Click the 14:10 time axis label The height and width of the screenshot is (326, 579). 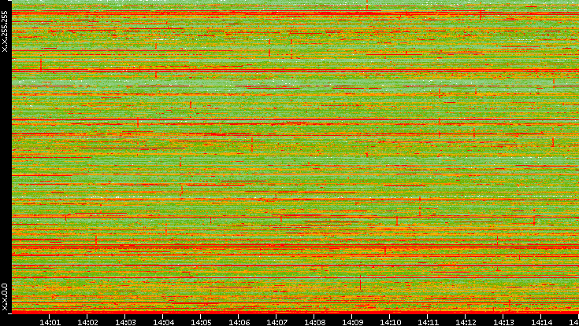click(x=390, y=322)
